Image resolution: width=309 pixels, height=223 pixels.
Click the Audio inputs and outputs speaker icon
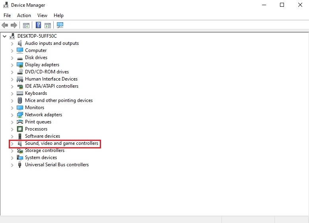20,43
